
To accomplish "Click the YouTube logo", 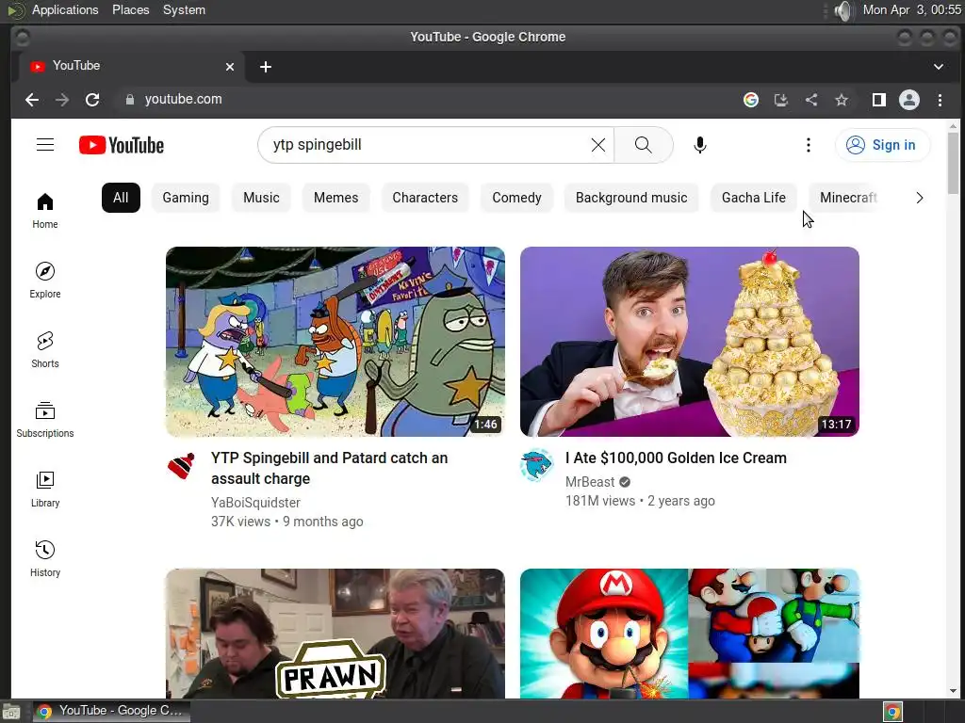I will pyautogui.click(x=122, y=145).
